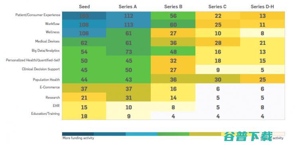Select the Series A cell showing 73
Screen dimensions: 295x145
coord(128,51)
